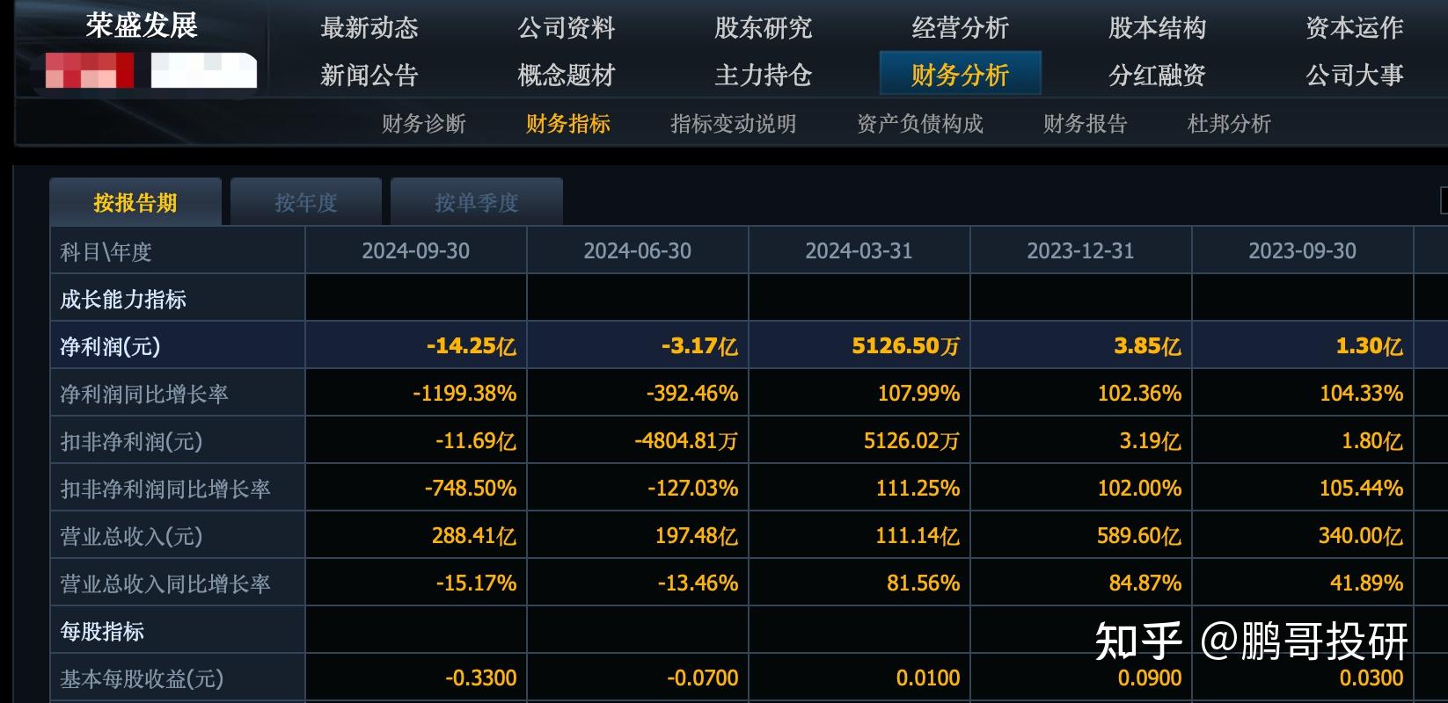Image resolution: width=1448 pixels, height=703 pixels.
Task: Open the 杜邦分析 sub-tab
Action: point(1229,124)
